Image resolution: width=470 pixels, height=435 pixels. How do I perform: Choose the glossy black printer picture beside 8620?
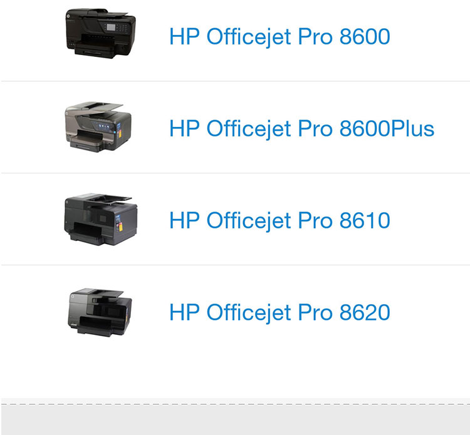coord(100,312)
